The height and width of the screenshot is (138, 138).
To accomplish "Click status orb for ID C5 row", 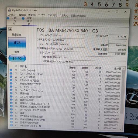I will point(12,119).
